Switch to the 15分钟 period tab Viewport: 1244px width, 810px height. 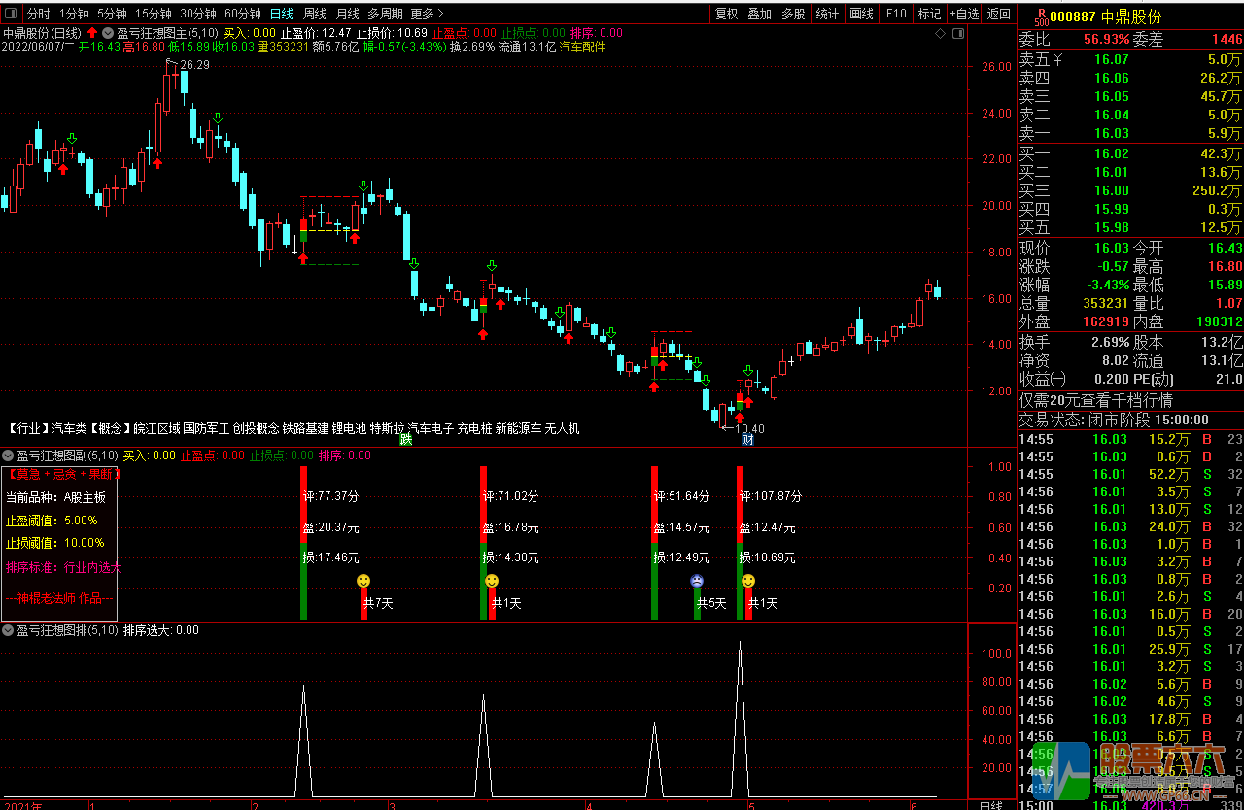(x=154, y=14)
